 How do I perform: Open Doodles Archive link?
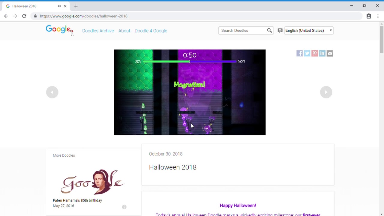pyautogui.click(x=98, y=31)
